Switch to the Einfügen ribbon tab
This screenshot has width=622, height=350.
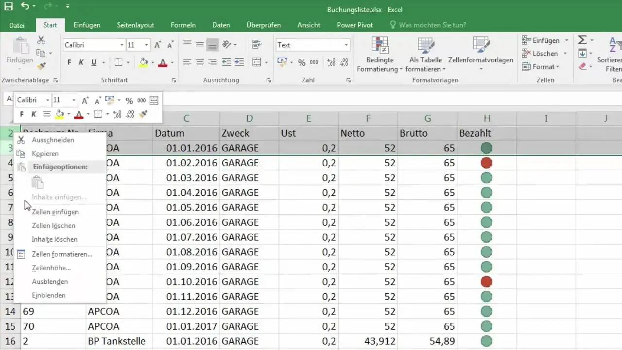point(87,25)
